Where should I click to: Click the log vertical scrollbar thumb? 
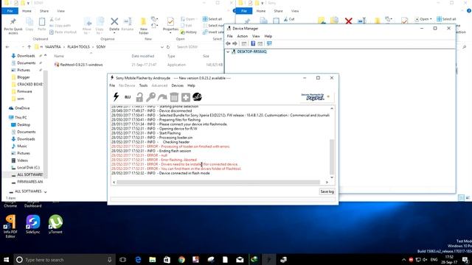click(332, 157)
